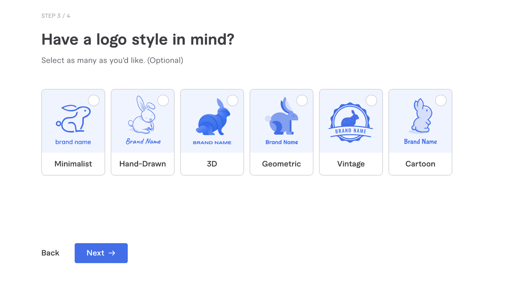
Task: Click the STEP 3 / 4 indicator
Action: point(56,15)
